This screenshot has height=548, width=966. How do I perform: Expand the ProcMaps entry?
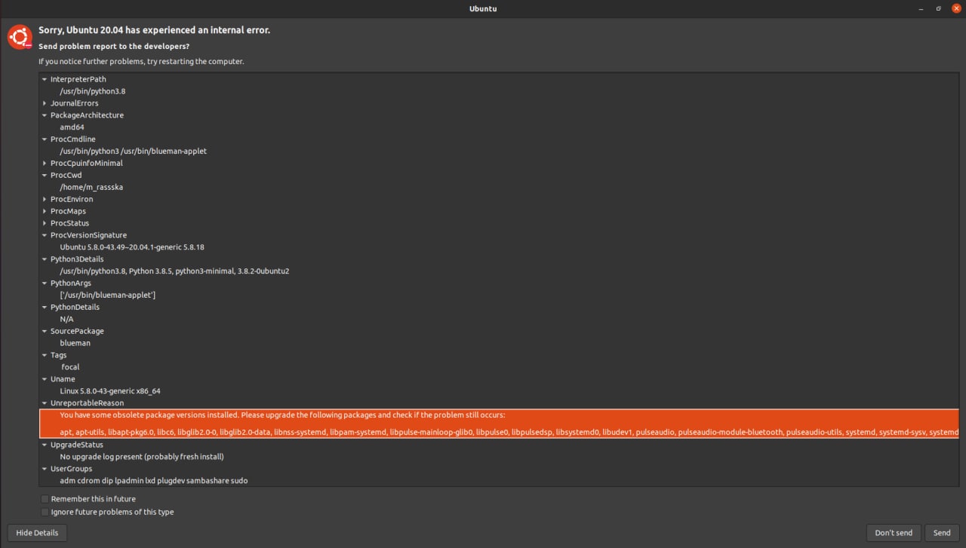[45, 212]
